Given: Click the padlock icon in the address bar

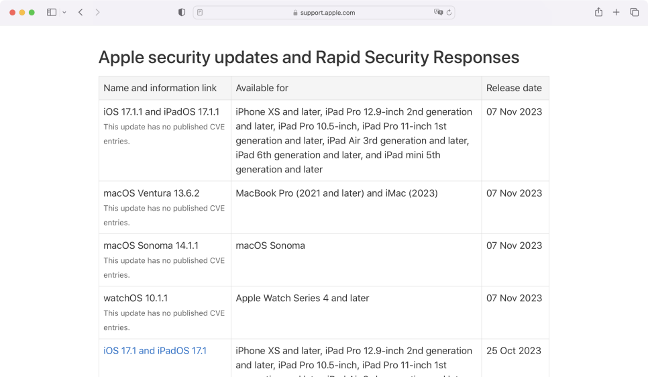Looking at the screenshot, I should pos(295,12).
